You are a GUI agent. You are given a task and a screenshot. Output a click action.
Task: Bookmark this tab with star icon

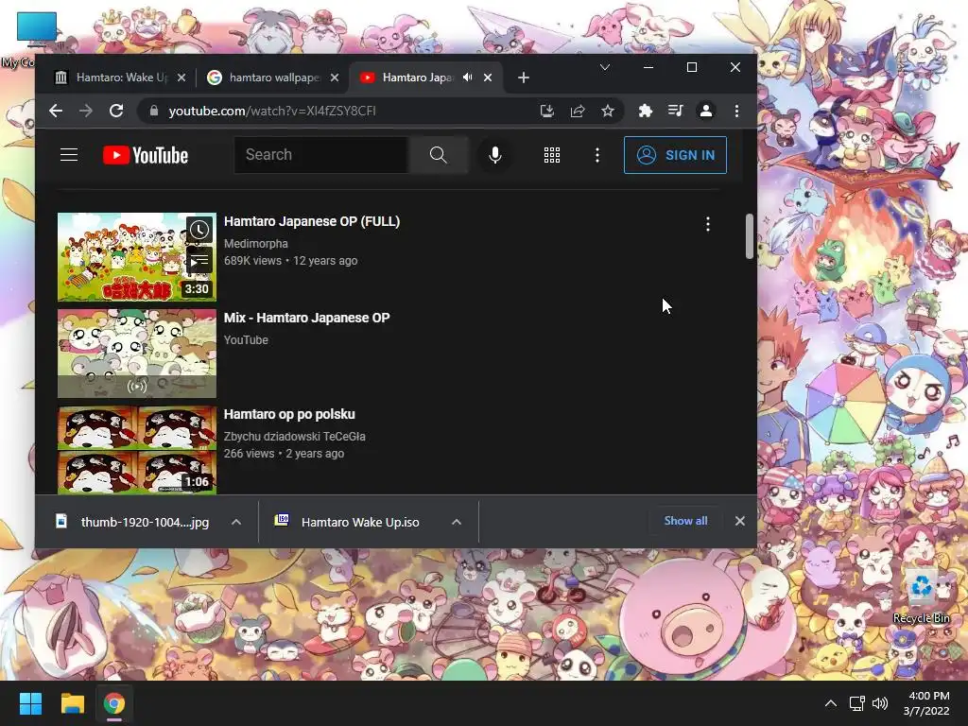[608, 111]
